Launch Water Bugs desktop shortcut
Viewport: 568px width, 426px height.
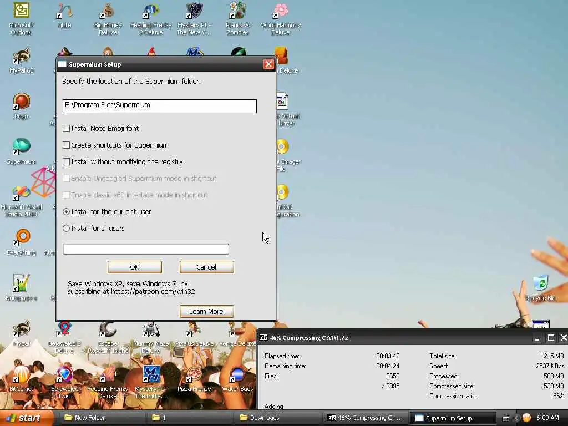(237, 378)
